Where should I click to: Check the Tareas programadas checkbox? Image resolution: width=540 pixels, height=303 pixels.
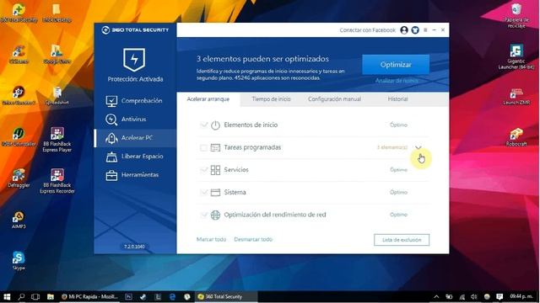tap(203, 148)
